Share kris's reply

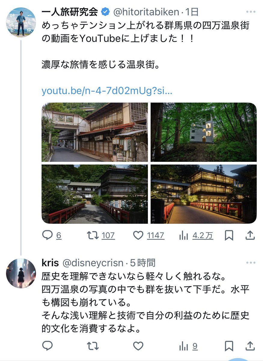tap(250, 346)
